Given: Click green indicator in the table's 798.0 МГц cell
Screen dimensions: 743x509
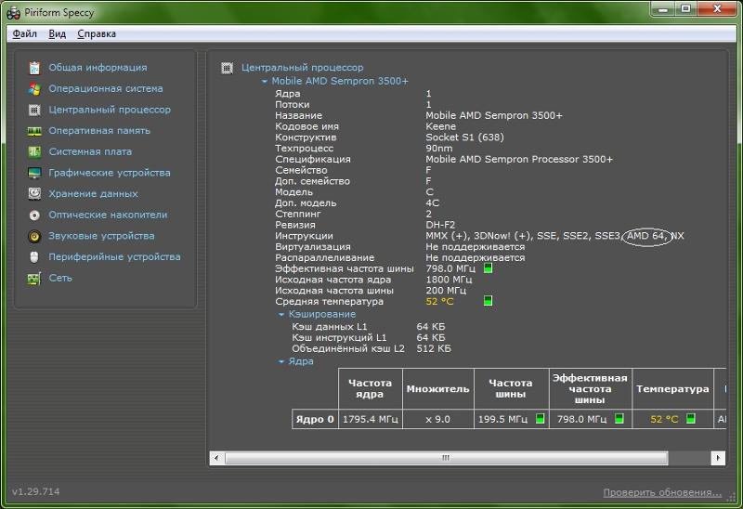Looking at the screenshot, I should pos(619,419).
